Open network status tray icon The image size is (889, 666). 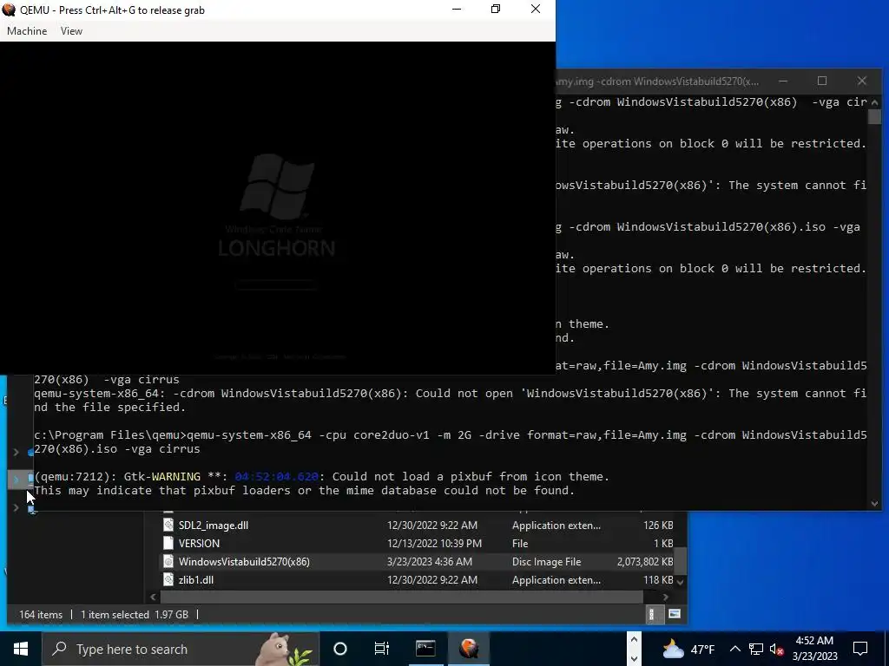click(756, 649)
